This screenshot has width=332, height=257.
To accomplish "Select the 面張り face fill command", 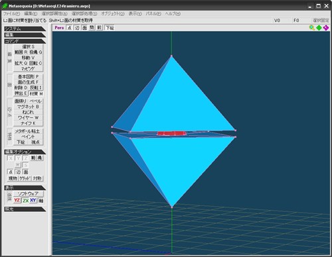I will click(x=21, y=101).
